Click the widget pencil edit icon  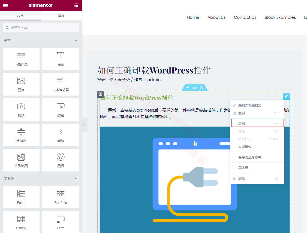[x=286, y=97]
